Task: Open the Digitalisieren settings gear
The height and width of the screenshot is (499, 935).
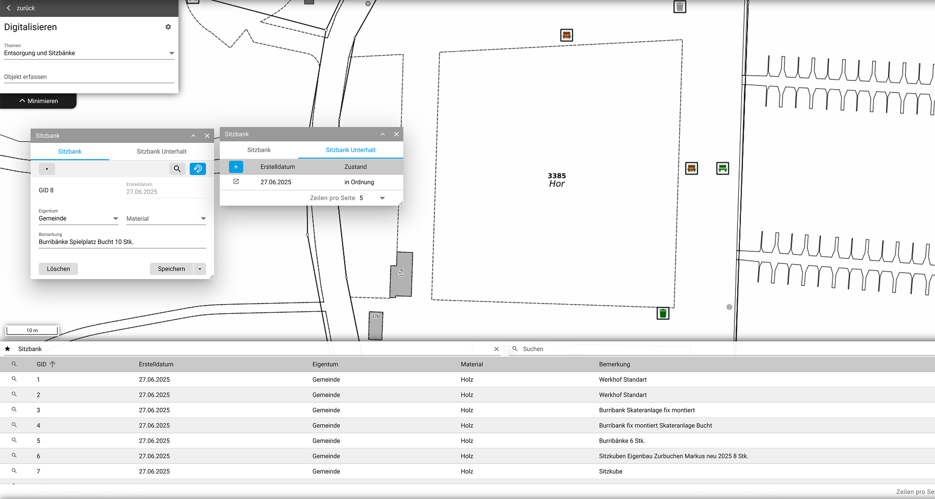Action: point(168,27)
